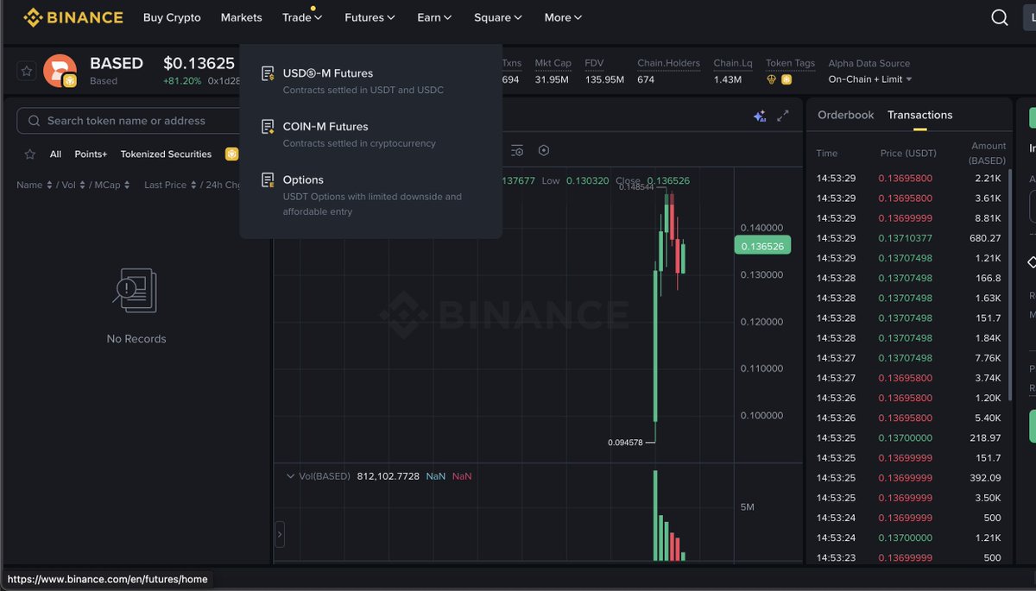Collapse the Vol(BASED) indicator

click(290, 476)
